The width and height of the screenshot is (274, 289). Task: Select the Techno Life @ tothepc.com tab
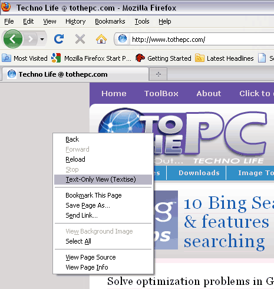pos(75,74)
